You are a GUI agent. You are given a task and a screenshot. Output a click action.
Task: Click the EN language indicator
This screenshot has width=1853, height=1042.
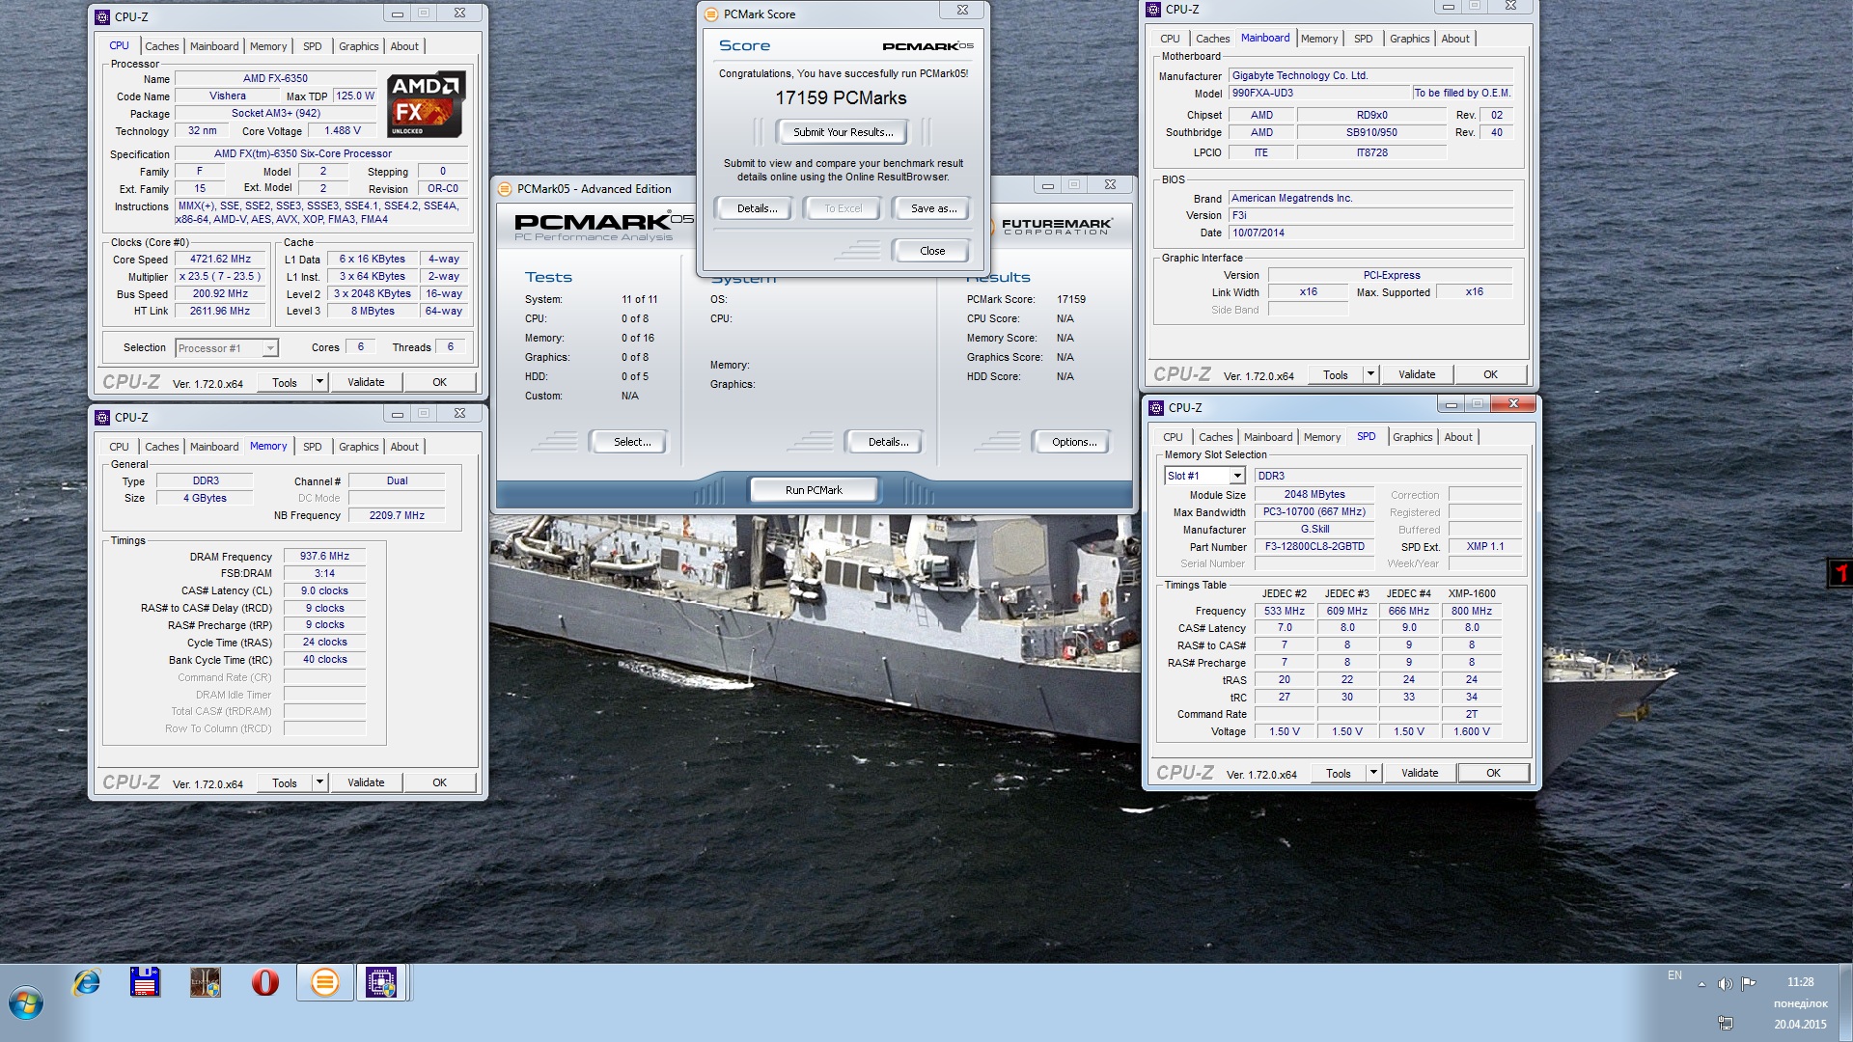(x=1674, y=975)
